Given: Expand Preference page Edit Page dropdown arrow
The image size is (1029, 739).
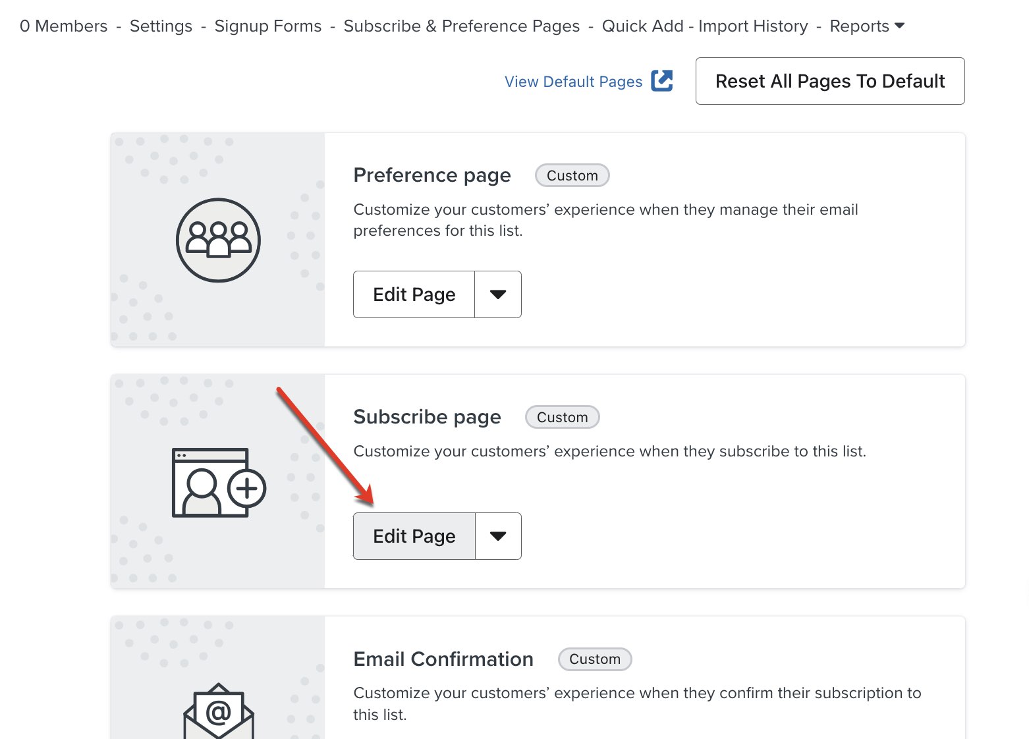Looking at the screenshot, I should point(498,294).
